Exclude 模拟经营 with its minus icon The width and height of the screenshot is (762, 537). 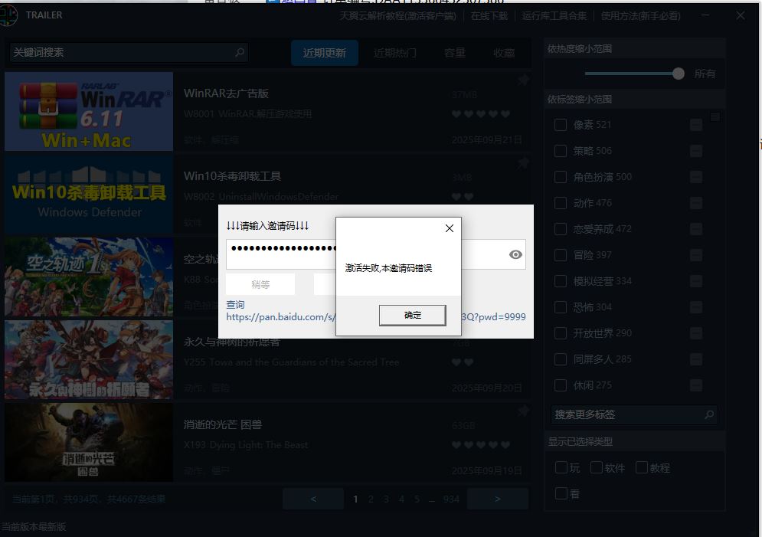[x=696, y=281]
